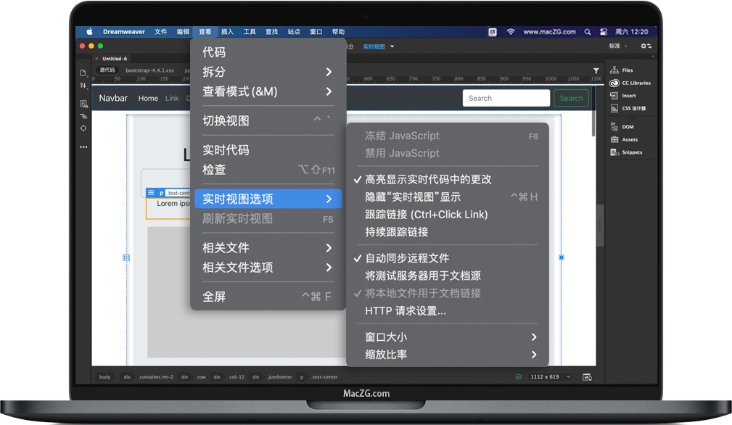Click the Home link in the Navbar
Image resolution: width=732 pixels, height=425 pixels.
148,99
